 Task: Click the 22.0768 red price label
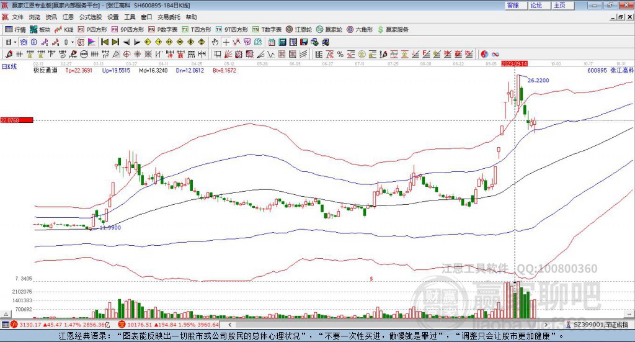point(17,120)
